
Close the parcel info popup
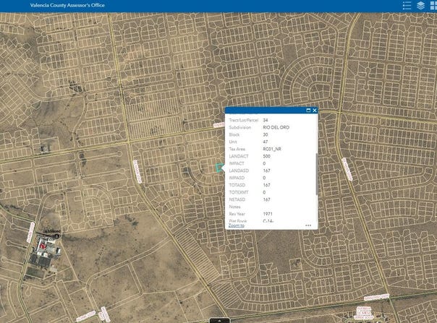[315, 111]
